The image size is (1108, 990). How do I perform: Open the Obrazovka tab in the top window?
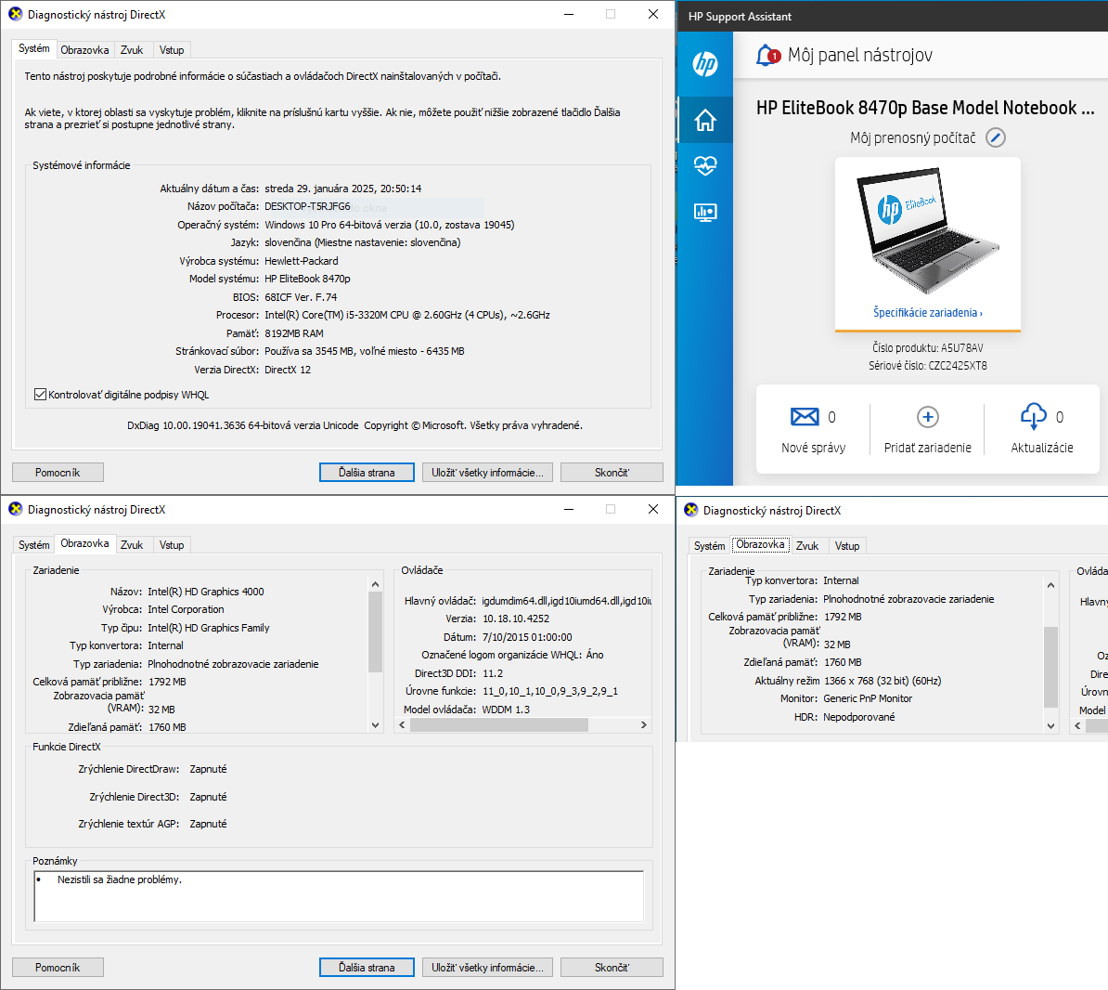[85, 49]
